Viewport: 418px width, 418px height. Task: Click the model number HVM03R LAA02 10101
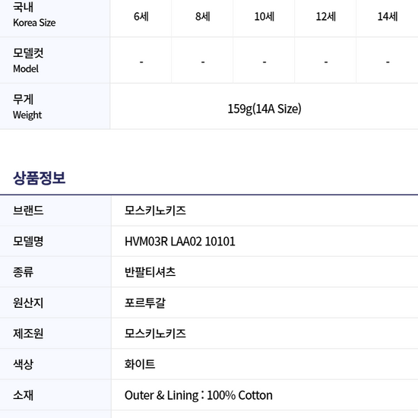click(x=180, y=242)
